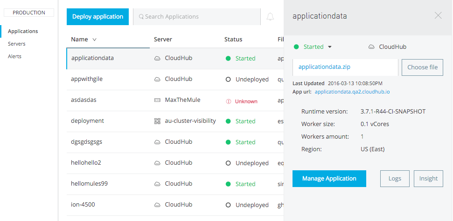The image size is (453, 221).
Task: Close the applicationdata details panel
Action: tap(438, 15)
